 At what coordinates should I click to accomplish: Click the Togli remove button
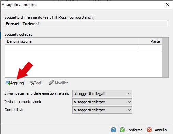(x=36, y=83)
